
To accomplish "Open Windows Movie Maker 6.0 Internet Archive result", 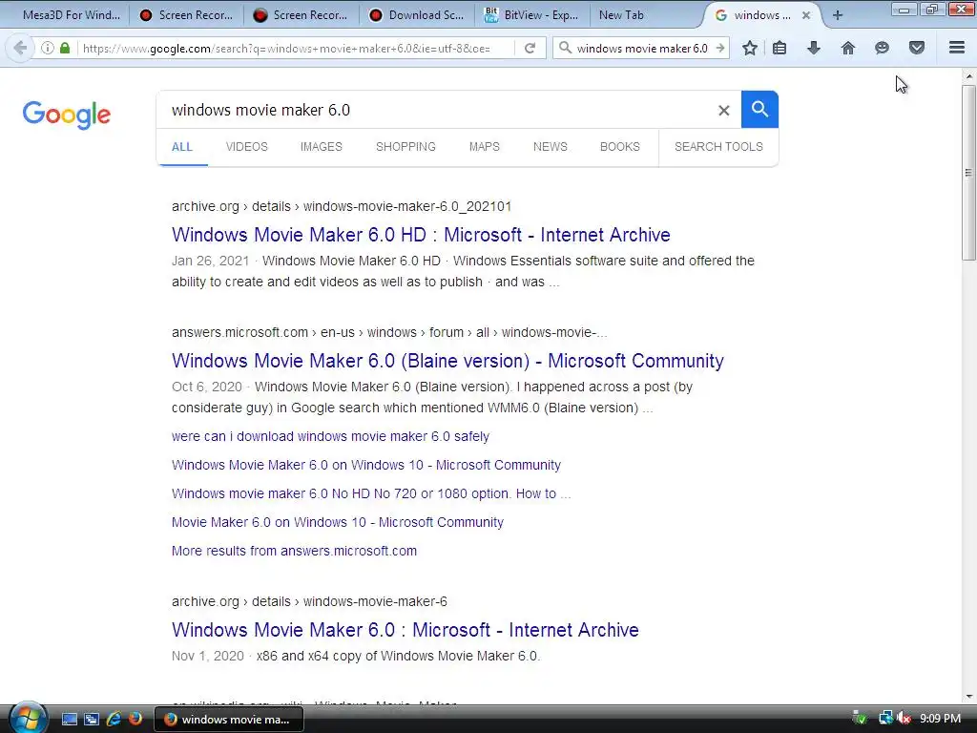I will 405,630.
